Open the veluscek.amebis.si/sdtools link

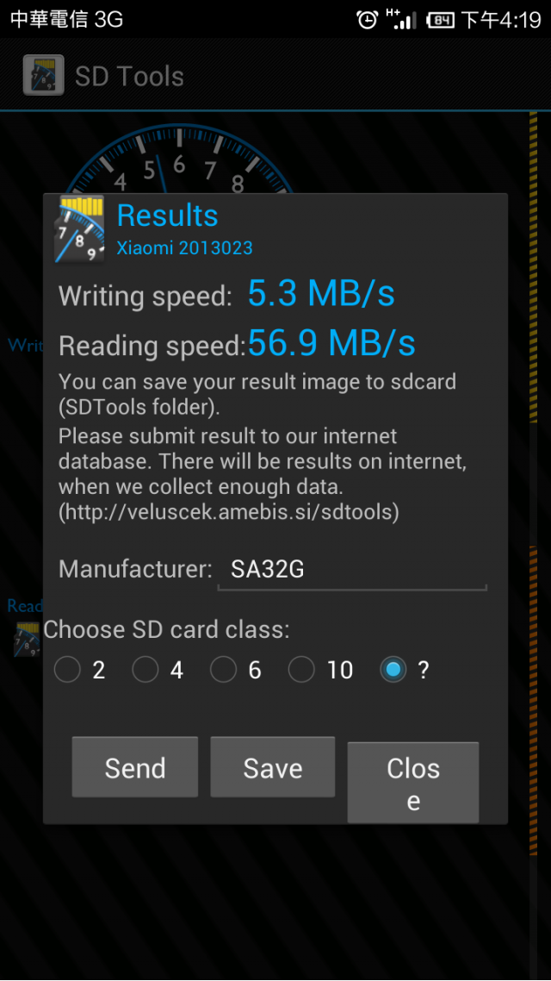(x=229, y=512)
